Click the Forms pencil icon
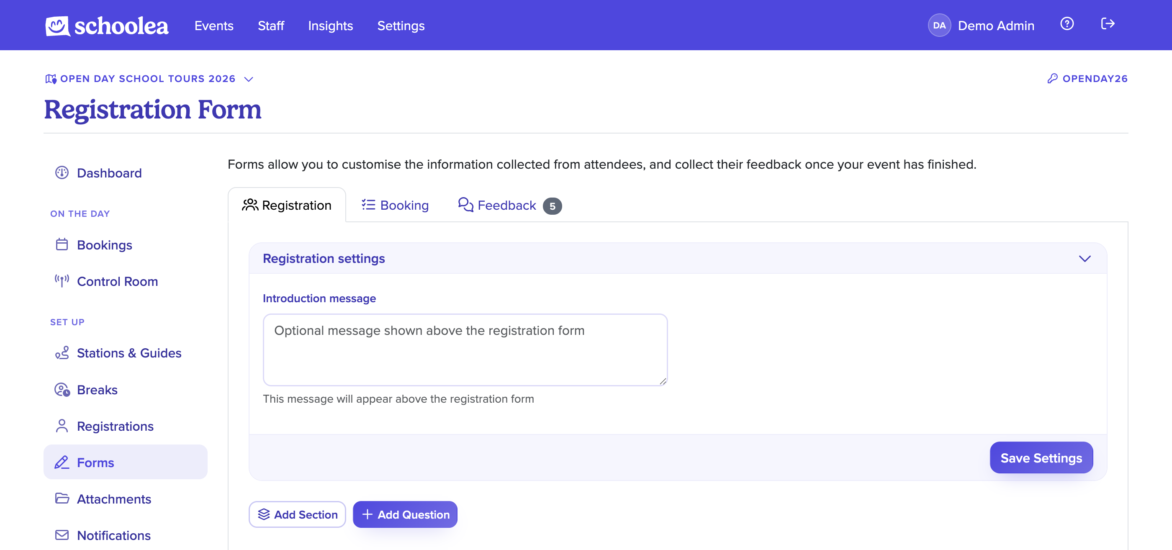The height and width of the screenshot is (550, 1172). click(x=62, y=463)
